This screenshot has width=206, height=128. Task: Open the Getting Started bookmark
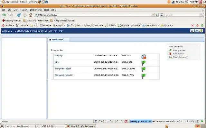coord(12,20)
